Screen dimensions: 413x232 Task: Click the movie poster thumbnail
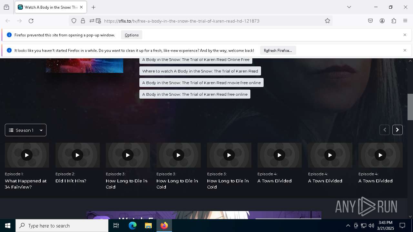pos(85,65)
